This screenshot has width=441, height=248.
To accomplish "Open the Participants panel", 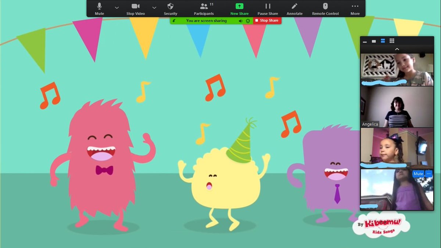I will (204, 9).
